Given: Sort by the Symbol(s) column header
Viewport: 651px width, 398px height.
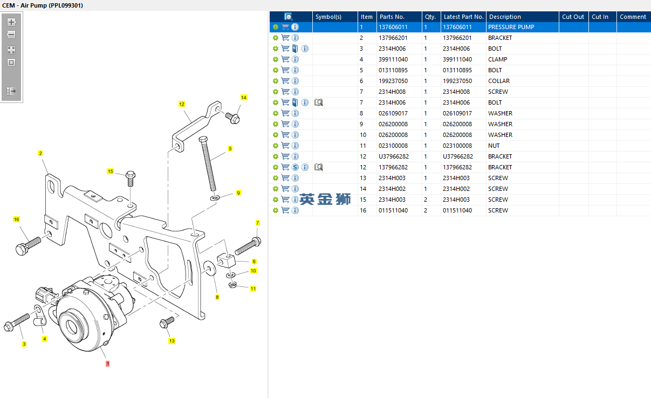Looking at the screenshot, I should pyautogui.click(x=335, y=17).
